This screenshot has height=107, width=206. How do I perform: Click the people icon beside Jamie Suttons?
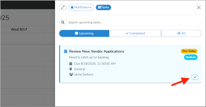coord(71,74)
